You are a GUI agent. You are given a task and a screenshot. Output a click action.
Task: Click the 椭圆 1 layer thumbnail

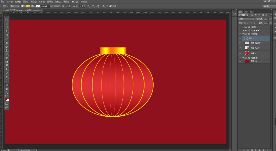[247, 53]
